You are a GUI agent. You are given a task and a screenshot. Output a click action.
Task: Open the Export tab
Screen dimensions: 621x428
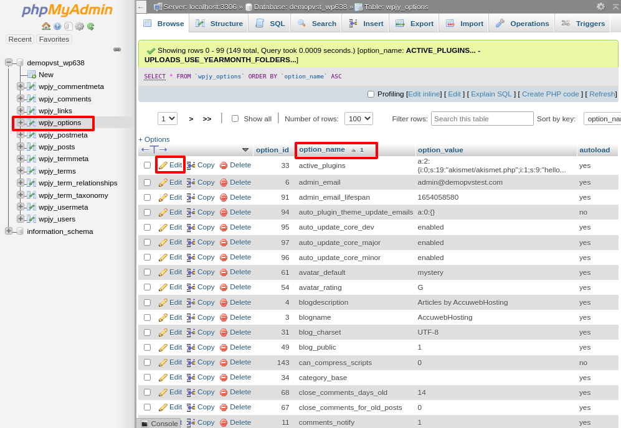click(414, 24)
